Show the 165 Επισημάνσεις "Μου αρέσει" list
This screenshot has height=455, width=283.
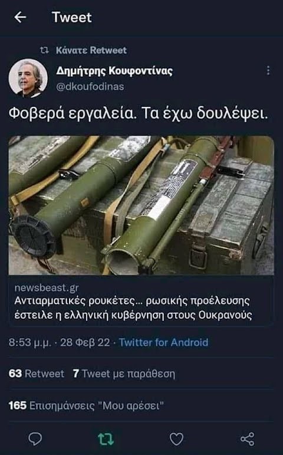86,405
